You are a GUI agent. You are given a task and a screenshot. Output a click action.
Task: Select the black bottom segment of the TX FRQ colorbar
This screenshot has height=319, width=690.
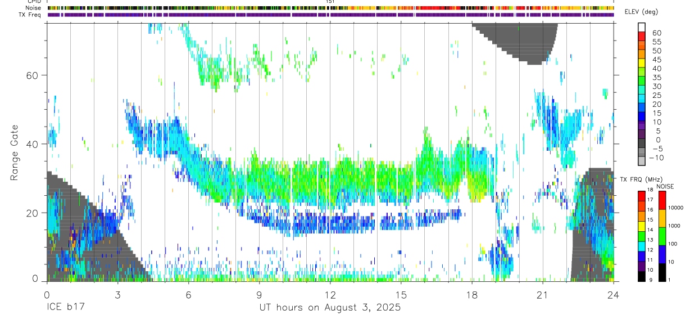(642, 276)
